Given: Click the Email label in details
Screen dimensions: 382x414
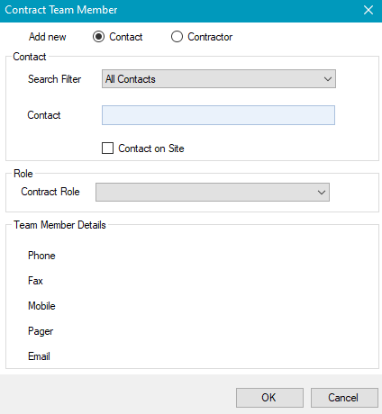Looking at the screenshot, I should pos(39,356).
